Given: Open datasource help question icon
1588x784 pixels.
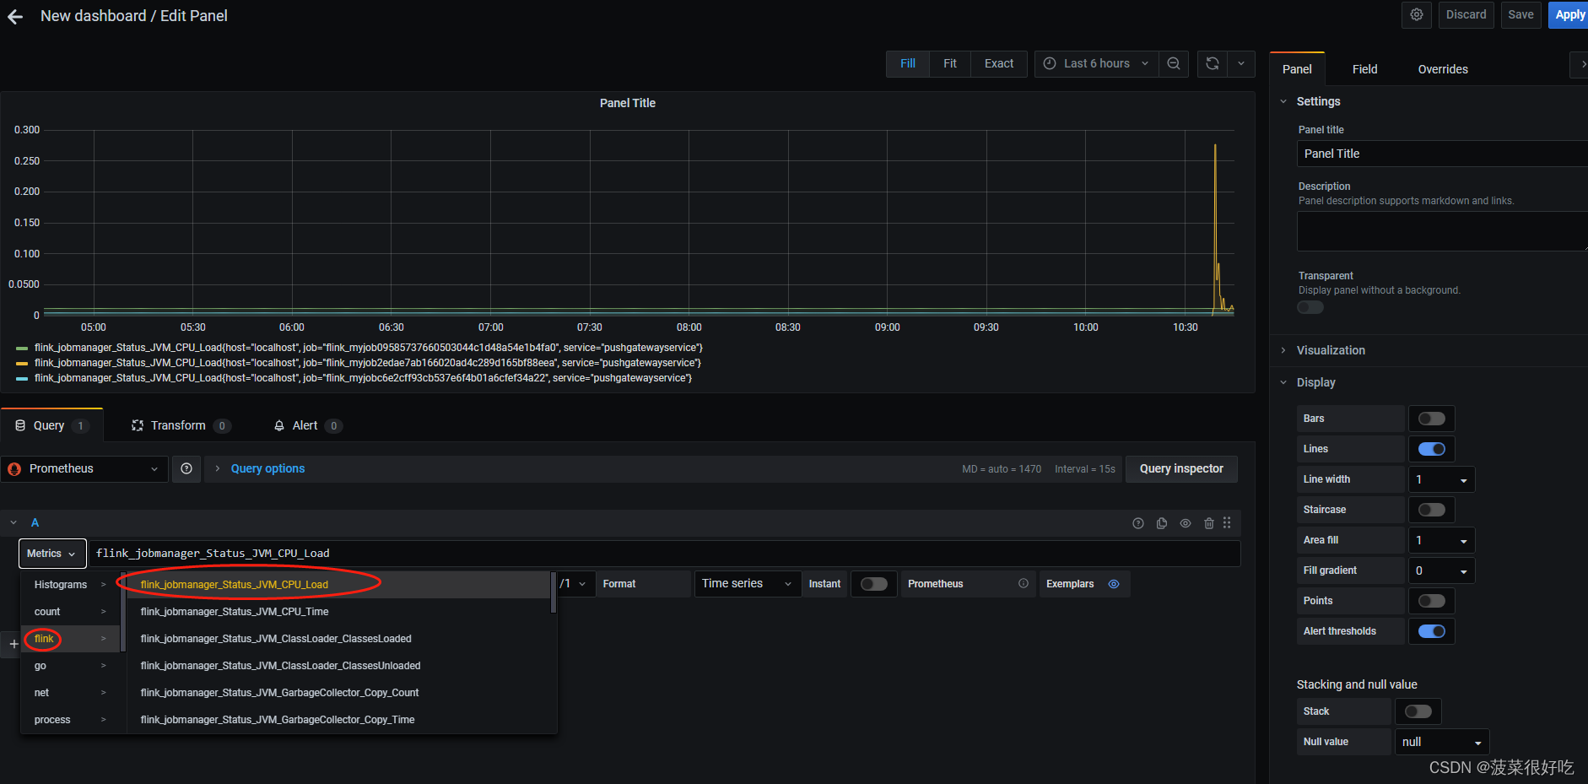Looking at the screenshot, I should click(186, 468).
